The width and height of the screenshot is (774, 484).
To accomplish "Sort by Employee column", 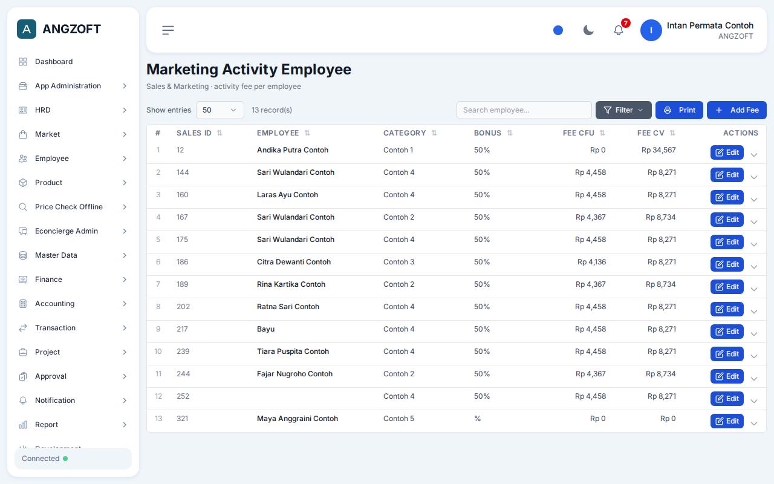I will click(x=284, y=133).
